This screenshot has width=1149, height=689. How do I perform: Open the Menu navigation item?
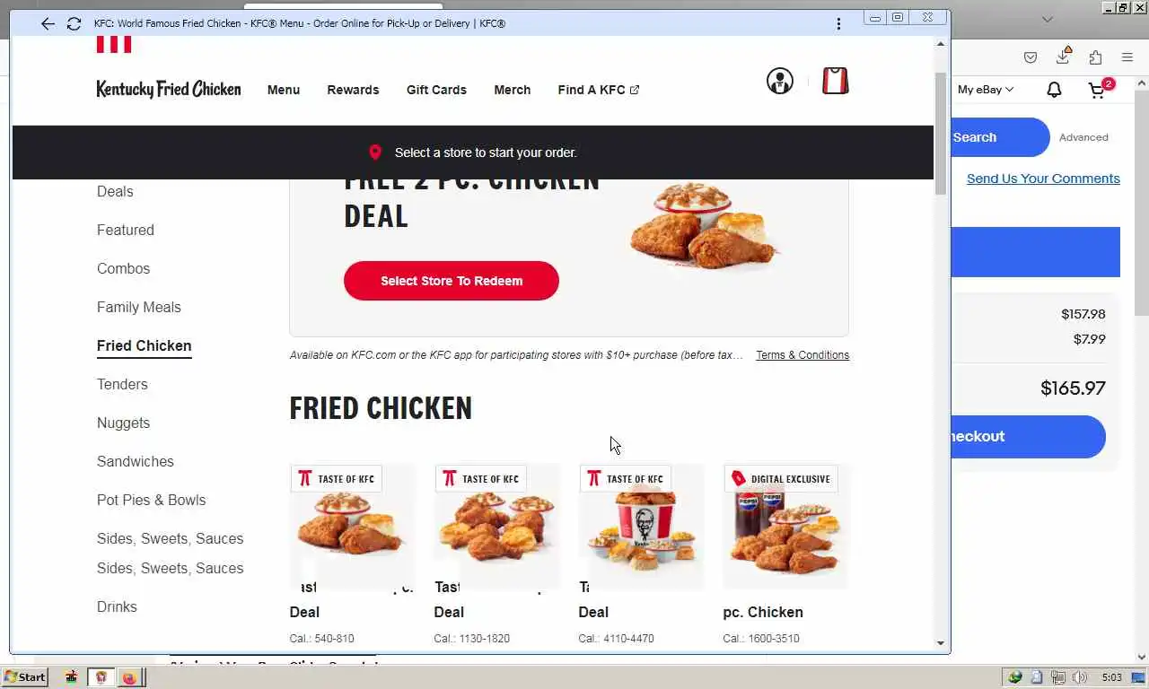[284, 90]
